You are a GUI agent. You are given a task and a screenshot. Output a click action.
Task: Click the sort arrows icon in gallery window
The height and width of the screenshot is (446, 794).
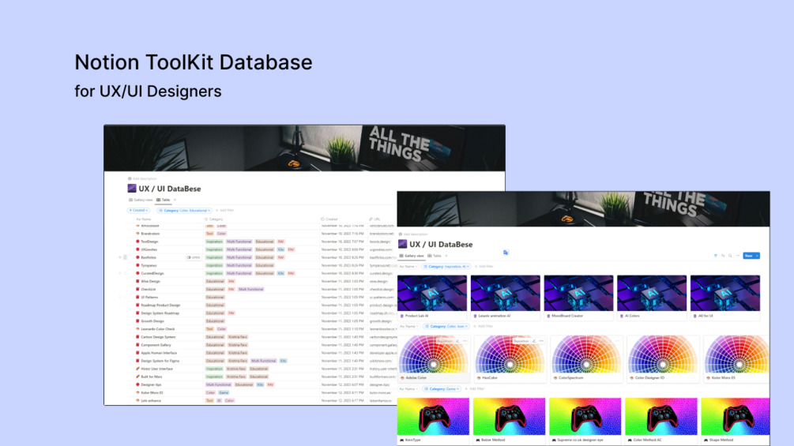pos(723,256)
